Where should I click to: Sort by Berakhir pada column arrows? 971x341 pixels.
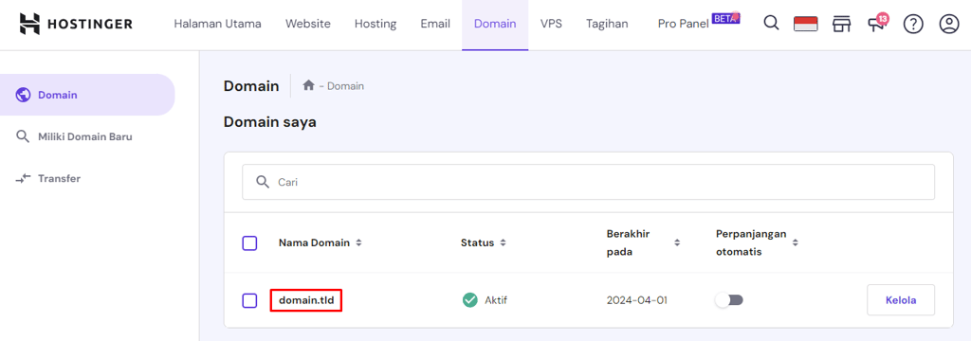[x=677, y=242]
